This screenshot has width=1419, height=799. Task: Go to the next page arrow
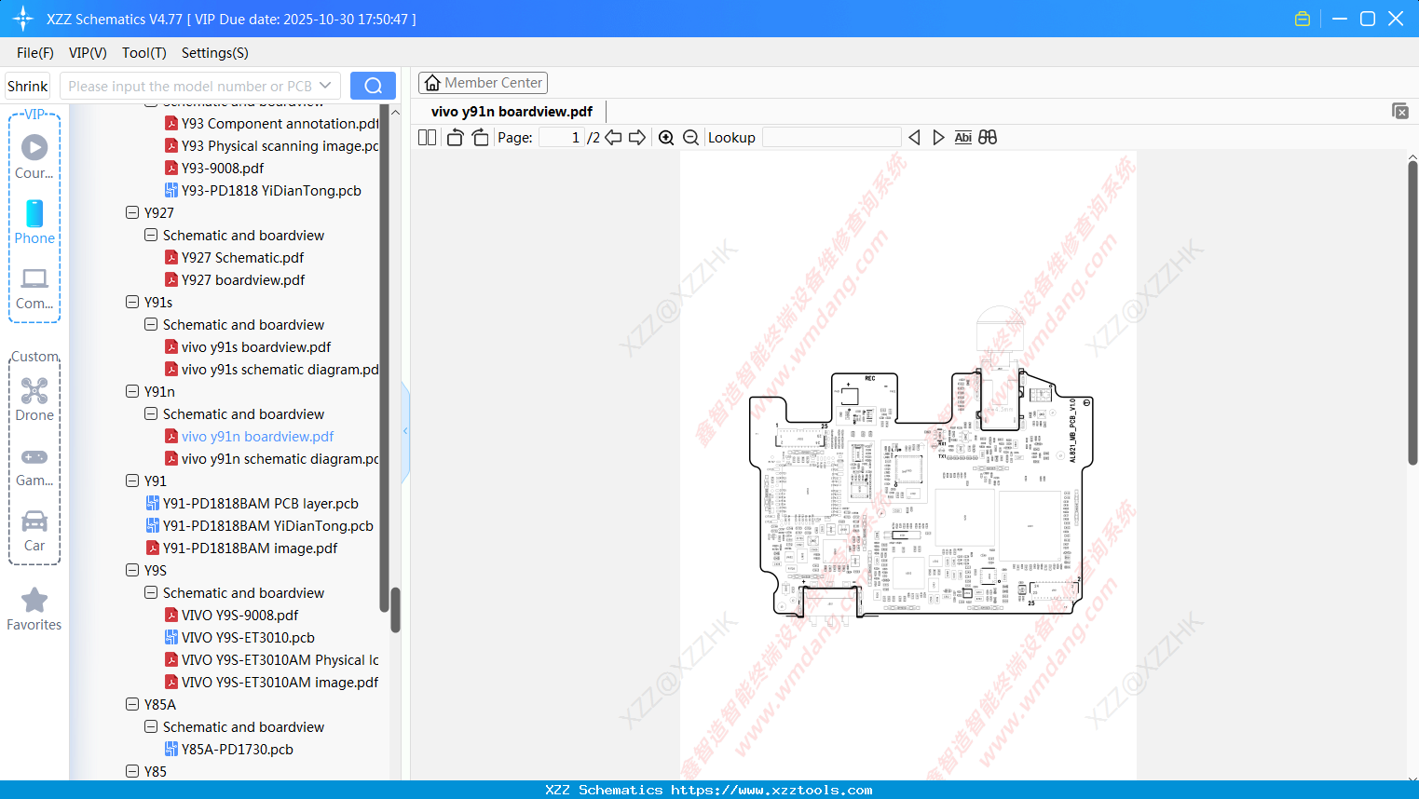tap(637, 138)
